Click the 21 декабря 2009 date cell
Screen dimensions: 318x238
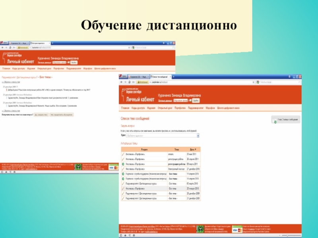(x=193, y=199)
